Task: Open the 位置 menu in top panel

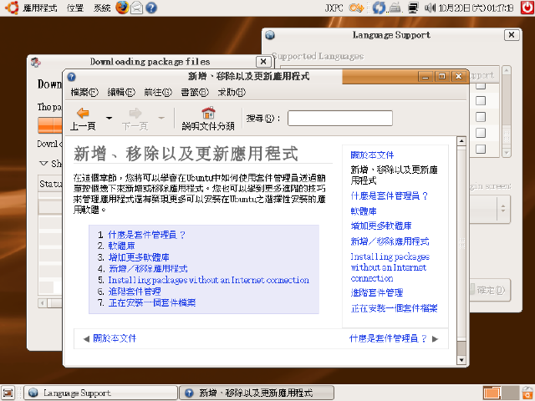Action: tap(75, 8)
